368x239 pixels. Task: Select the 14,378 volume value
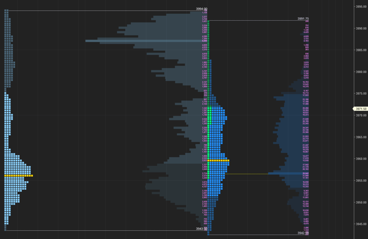click(x=306, y=87)
